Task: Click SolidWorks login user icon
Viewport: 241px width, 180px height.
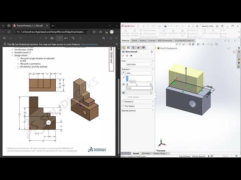Action: 217,26
